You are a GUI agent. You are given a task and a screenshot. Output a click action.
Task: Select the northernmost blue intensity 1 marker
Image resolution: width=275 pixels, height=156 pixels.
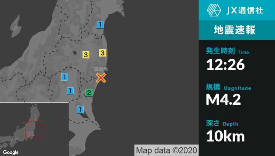(x=100, y=25)
